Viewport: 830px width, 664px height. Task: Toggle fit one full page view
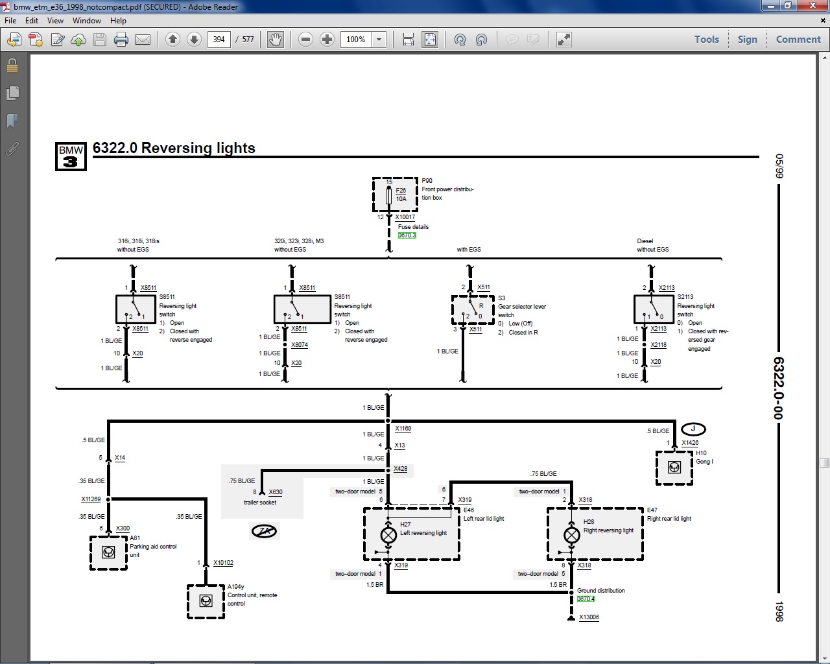click(430, 40)
